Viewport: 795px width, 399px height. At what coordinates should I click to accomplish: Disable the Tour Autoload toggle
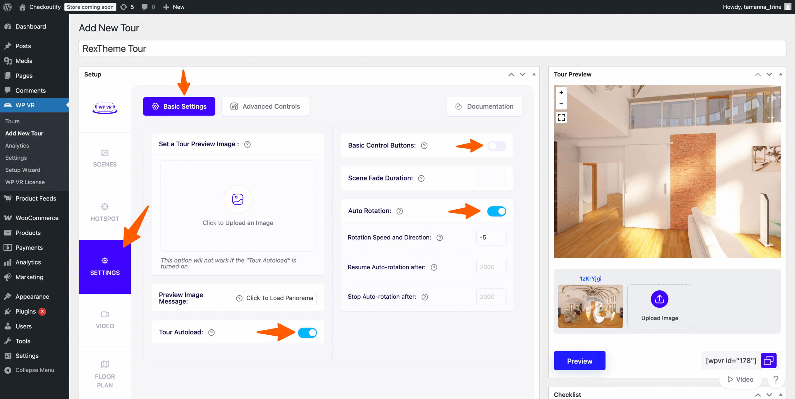click(x=307, y=333)
